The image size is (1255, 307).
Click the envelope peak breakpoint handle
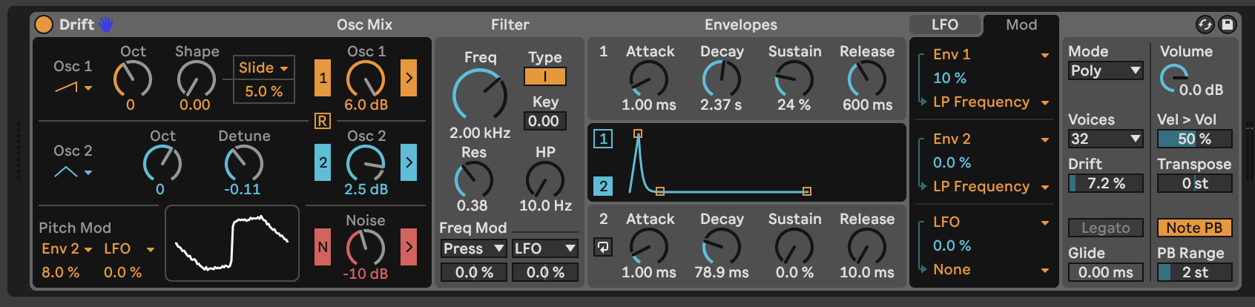[638, 133]
